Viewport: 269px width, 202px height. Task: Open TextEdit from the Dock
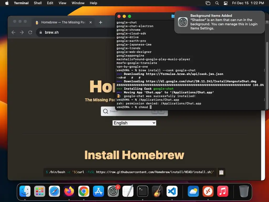pos(128,191)
